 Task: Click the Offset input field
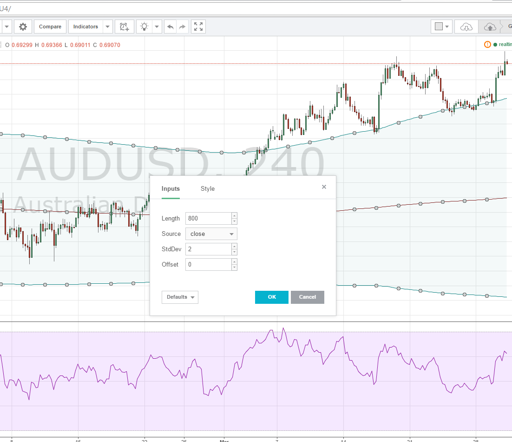coord(208,264)
